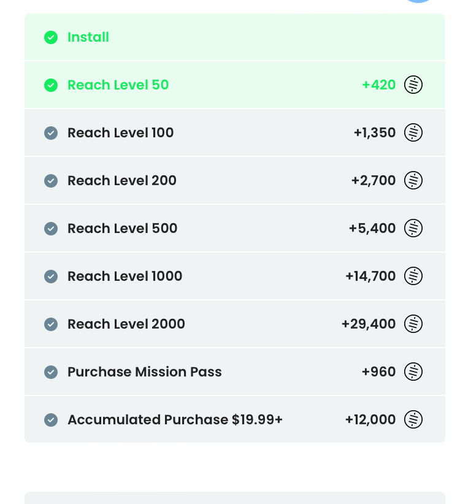
Task: Open the Reach Level 2000 task
Action: click(x=126, y=324)
